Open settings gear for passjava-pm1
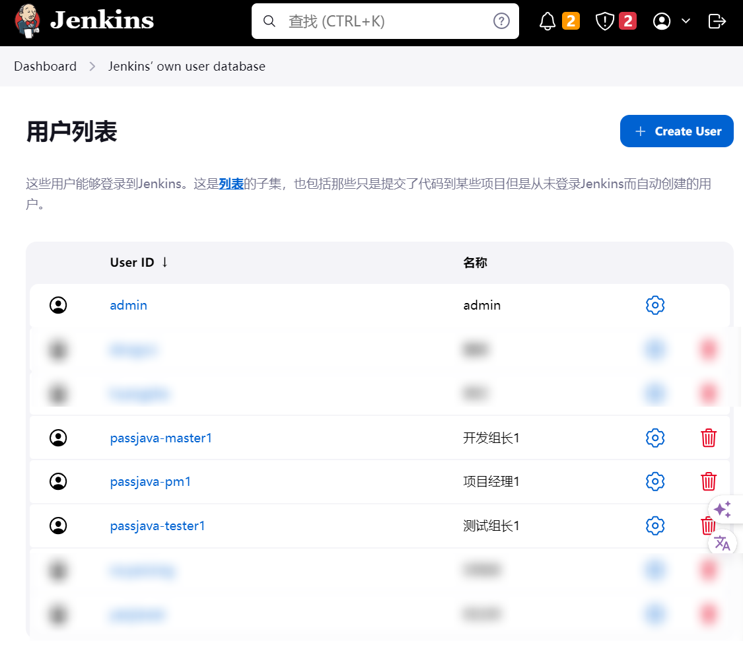 [655, 481]
